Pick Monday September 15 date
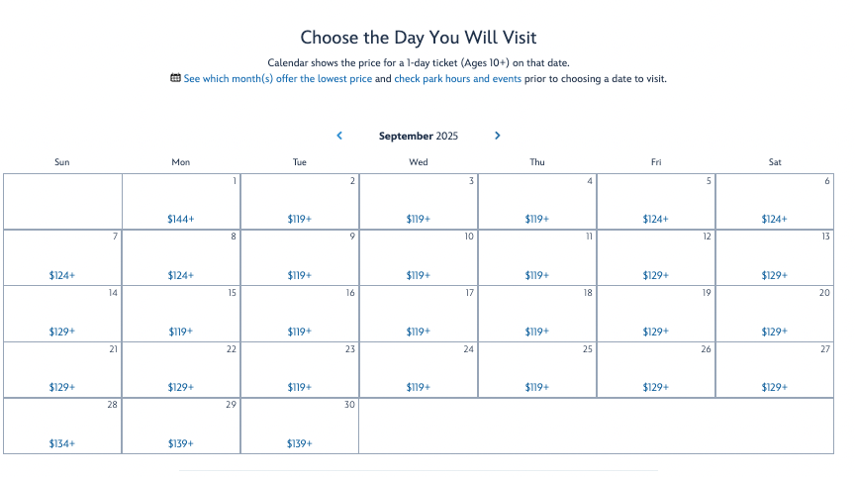 (x=181, y=314)
